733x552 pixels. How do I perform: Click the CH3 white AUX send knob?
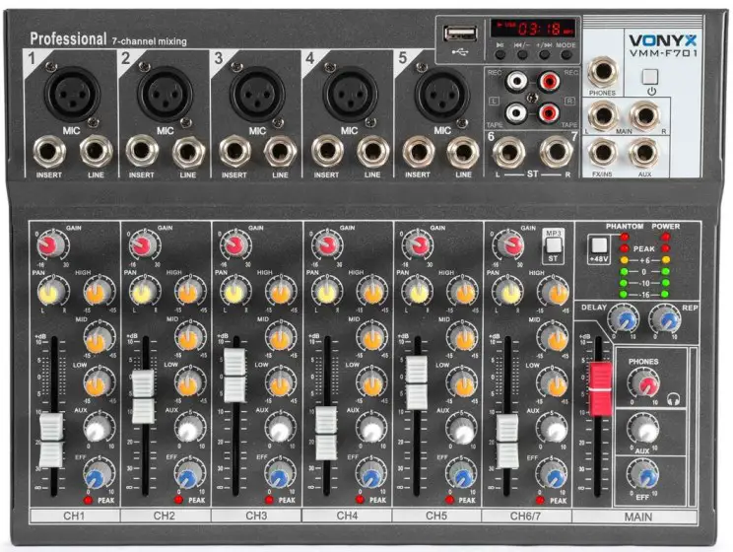coord(281,429)
